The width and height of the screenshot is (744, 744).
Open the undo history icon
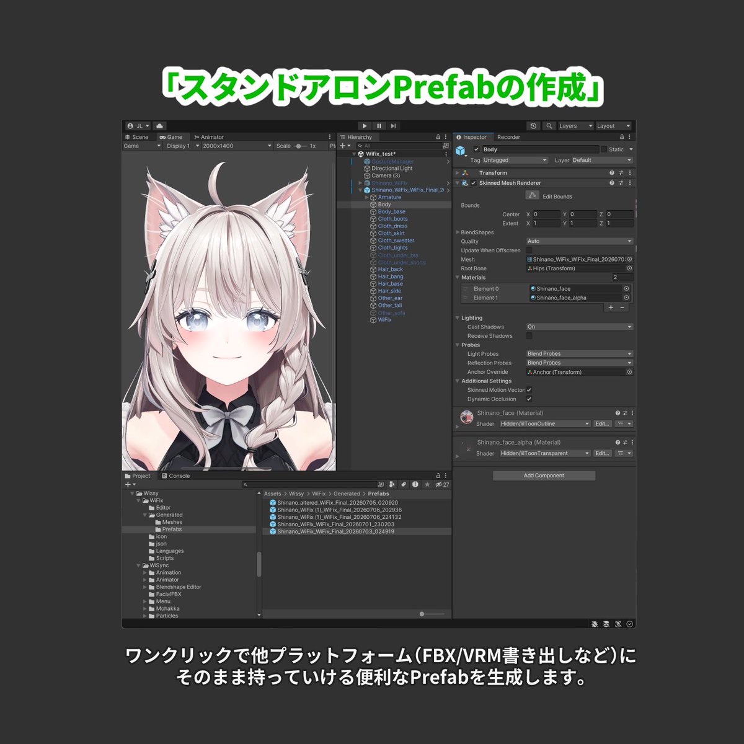coord(533,126)
